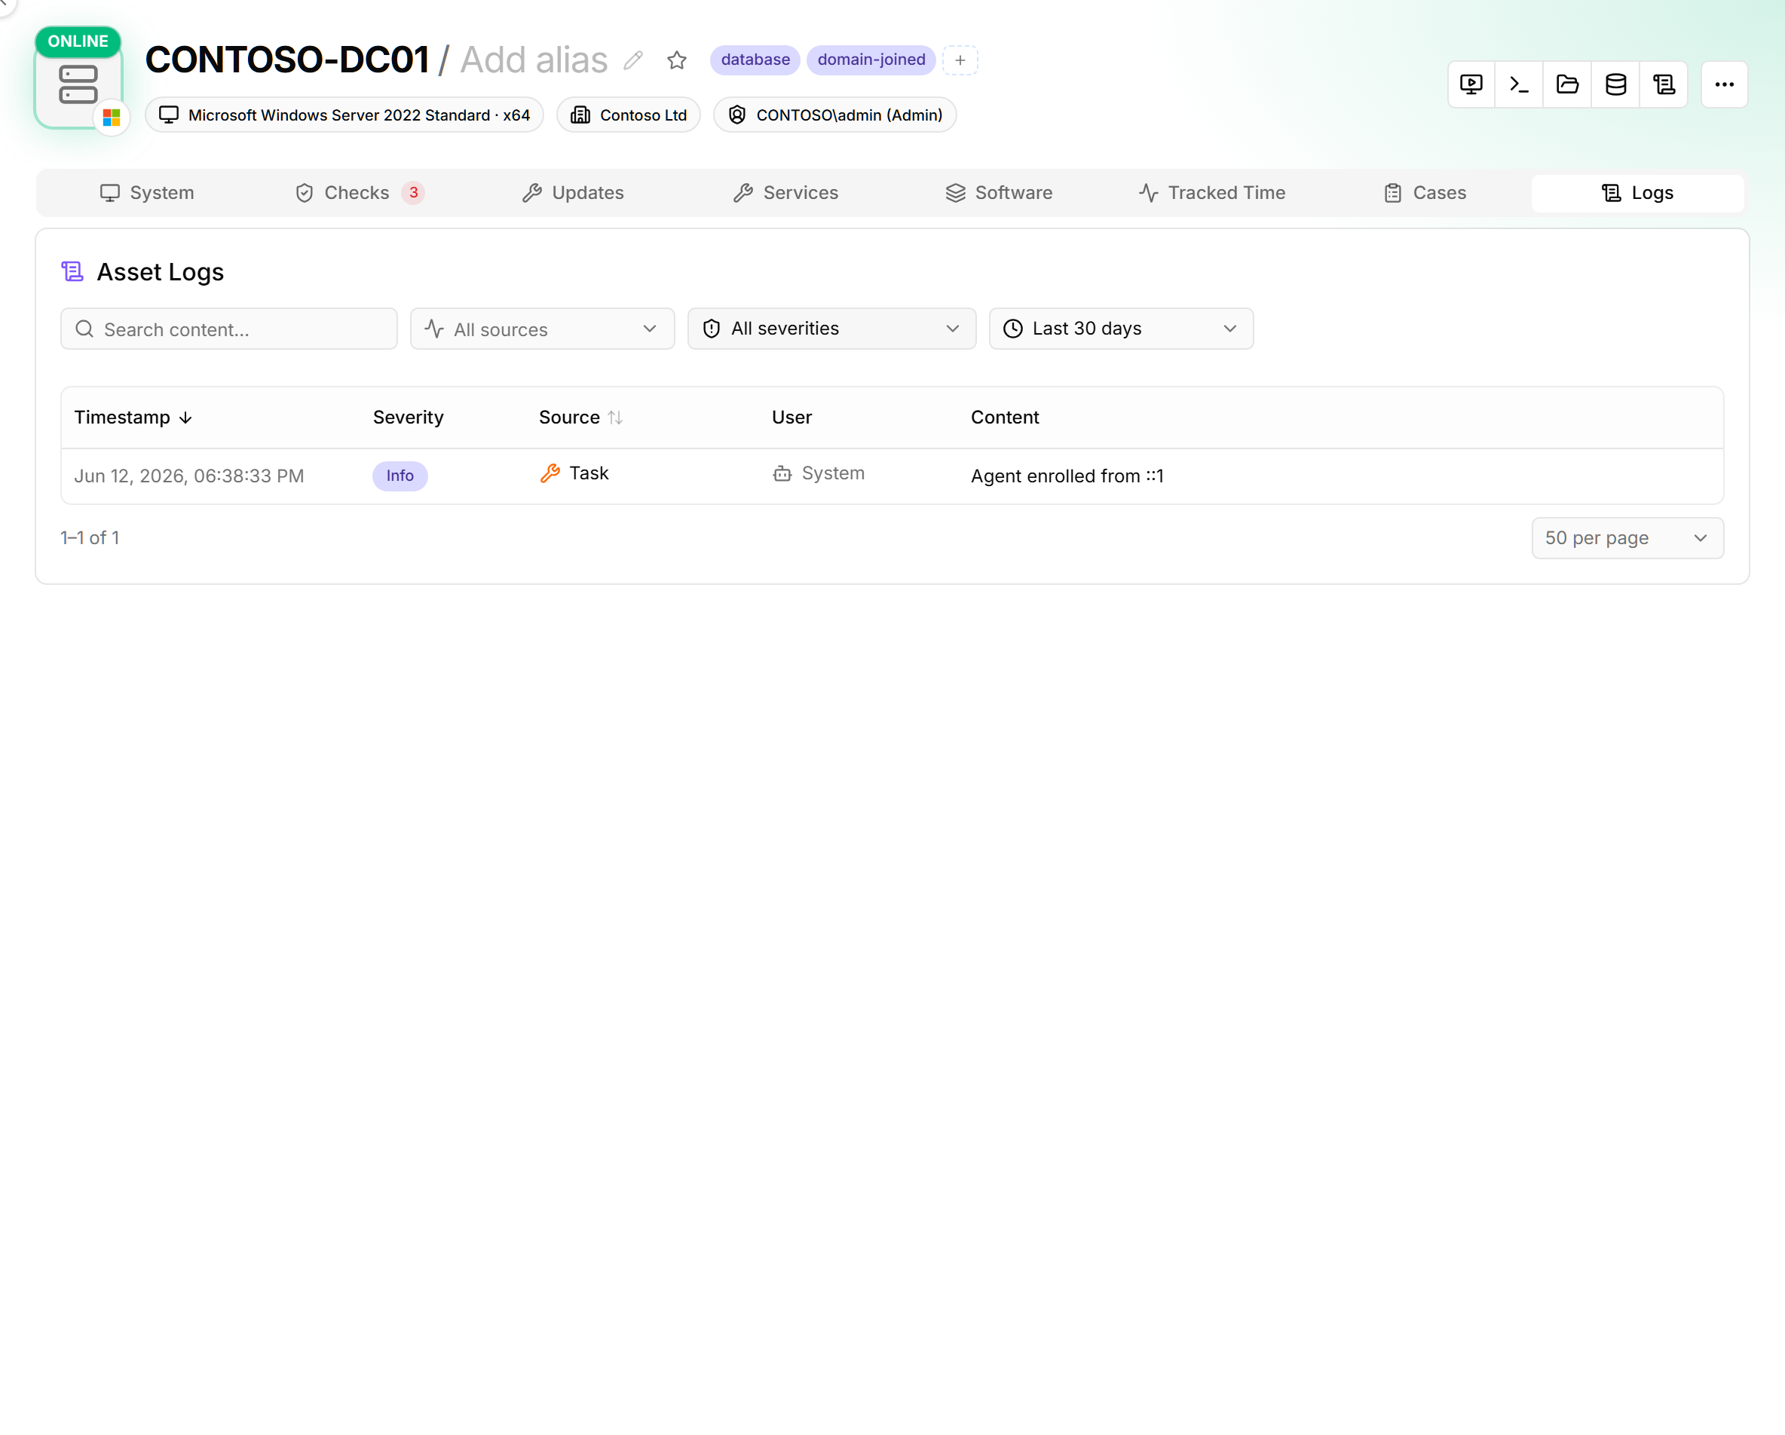Star CONTOSO-DC01 as favorite

coord(677,60)
